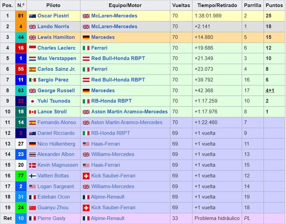Viewport: 286px width, 224px height.
Task: Click the Equipo/Motor column header
Action: (125, 5)
